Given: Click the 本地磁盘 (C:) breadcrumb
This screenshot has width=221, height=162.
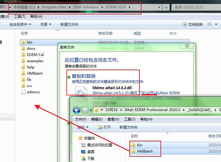Looking at the screenshot, I should (24, 7).
